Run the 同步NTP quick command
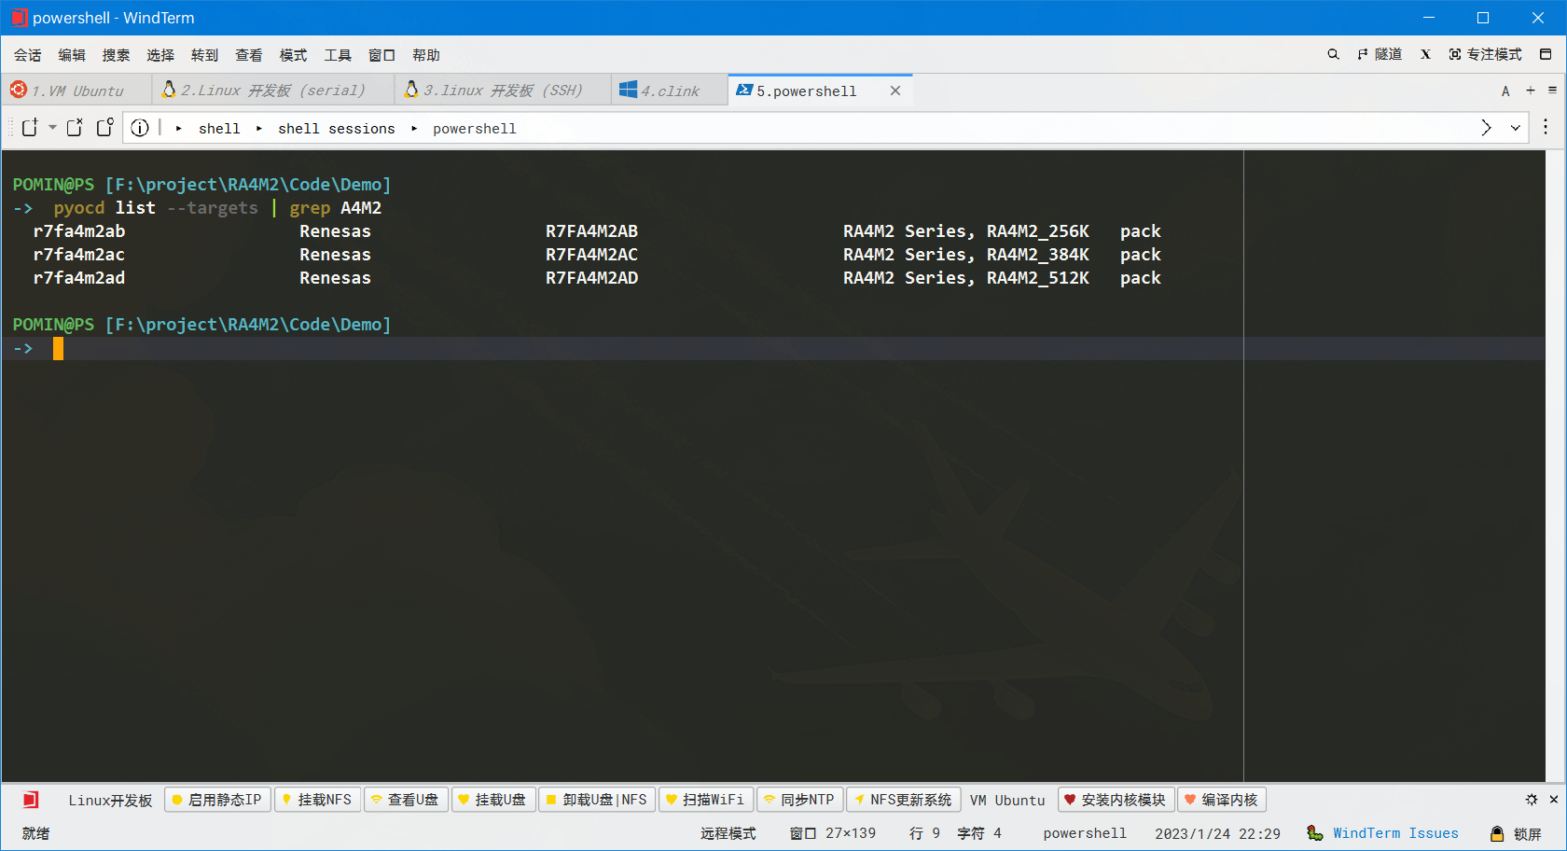Image resolution: width=1567 pixels, height=851 pixels. (x=800, y=800)
